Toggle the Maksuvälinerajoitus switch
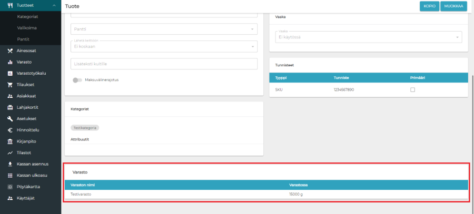This screenshot has height=214, width=474. click(x=78, y=80)
